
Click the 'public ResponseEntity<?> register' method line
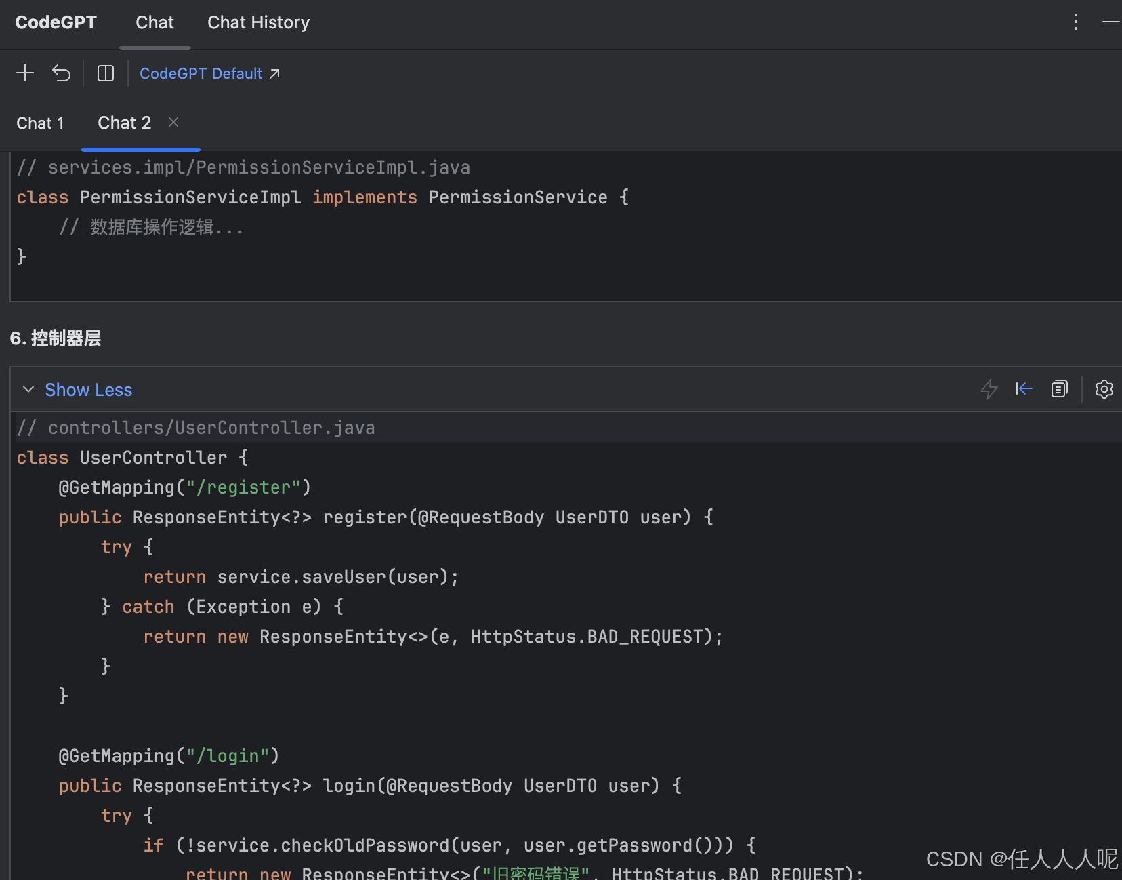[x=386, y=517]
